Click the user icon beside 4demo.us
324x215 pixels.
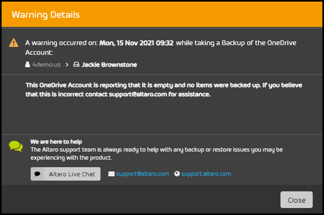[x=27, y=64]
